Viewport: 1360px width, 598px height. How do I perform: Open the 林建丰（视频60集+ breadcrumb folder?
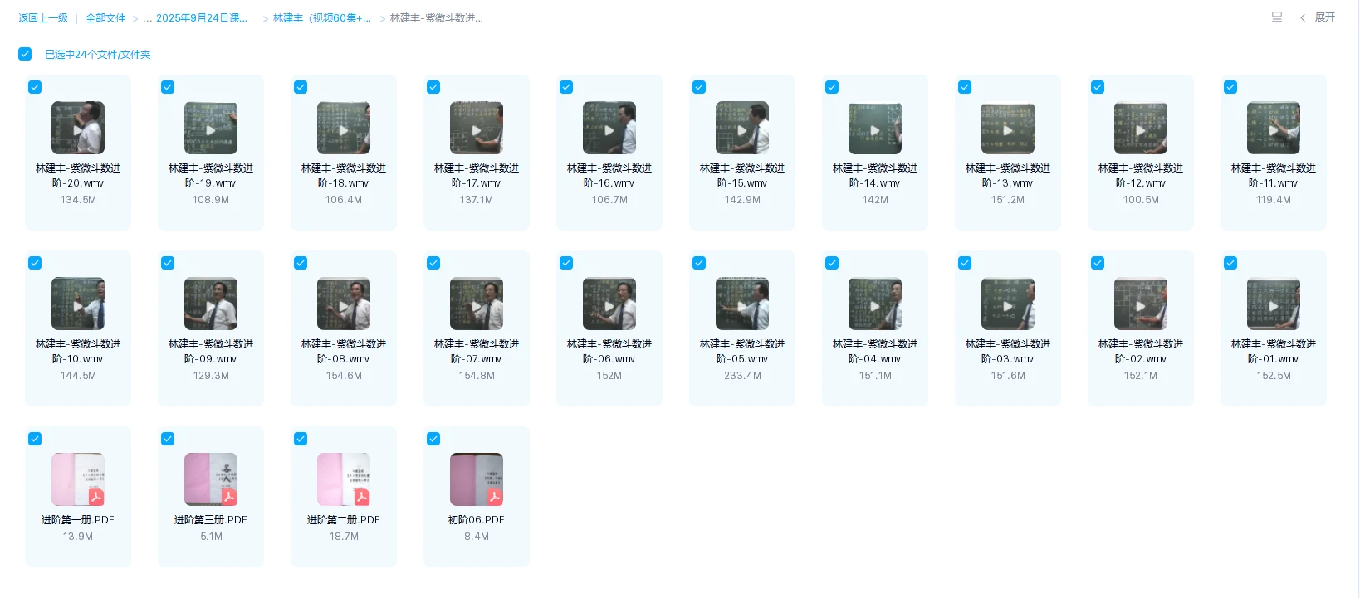click(x=321, y=17)
